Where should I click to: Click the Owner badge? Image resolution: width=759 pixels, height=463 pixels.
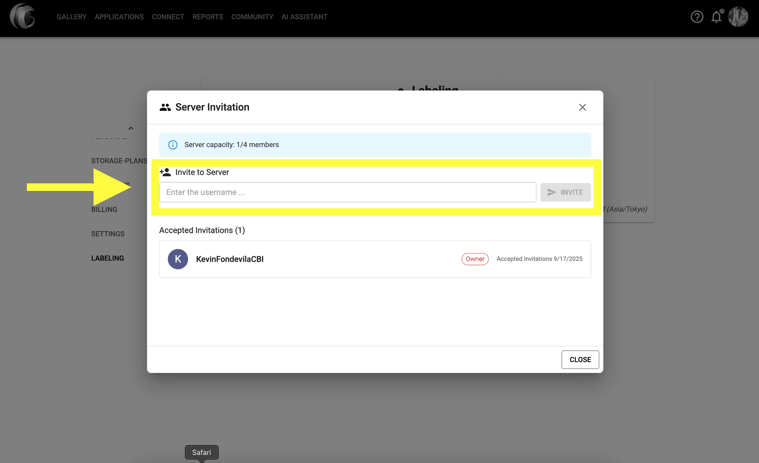click(475, 259)
